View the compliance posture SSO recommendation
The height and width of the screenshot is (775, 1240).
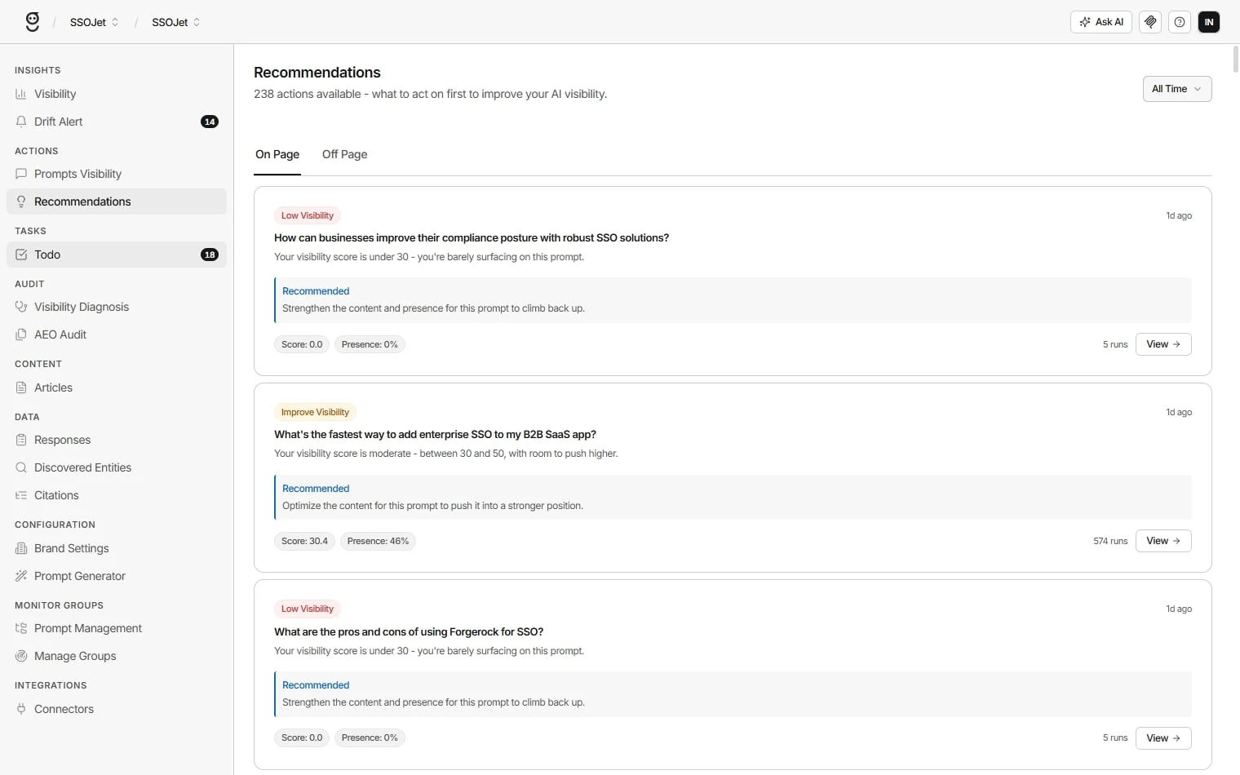1163,344
